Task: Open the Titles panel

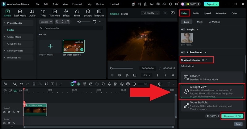Action: pos(43,13)
